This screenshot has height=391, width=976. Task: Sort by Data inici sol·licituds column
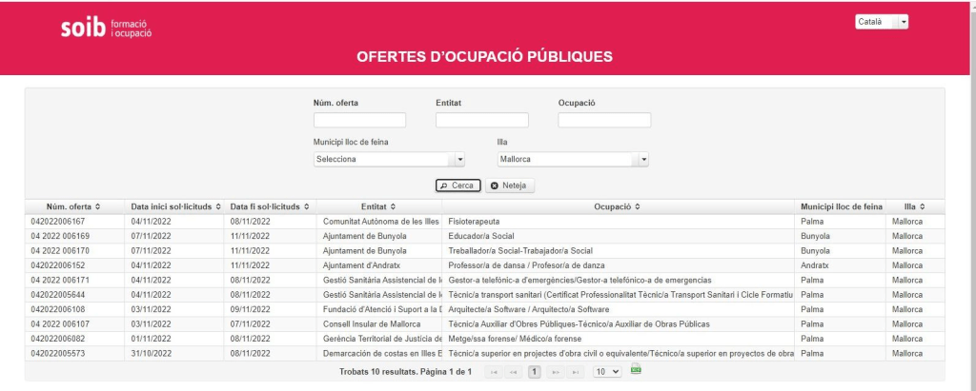(175, 206)
